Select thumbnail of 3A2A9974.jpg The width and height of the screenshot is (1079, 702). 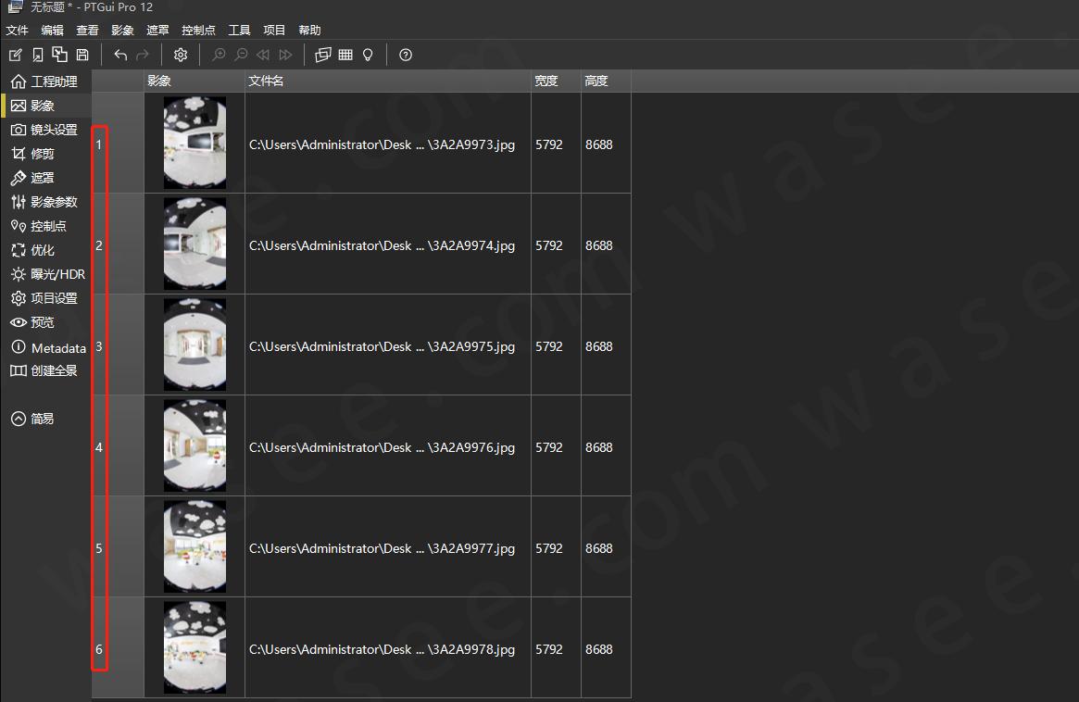point(194,244)
